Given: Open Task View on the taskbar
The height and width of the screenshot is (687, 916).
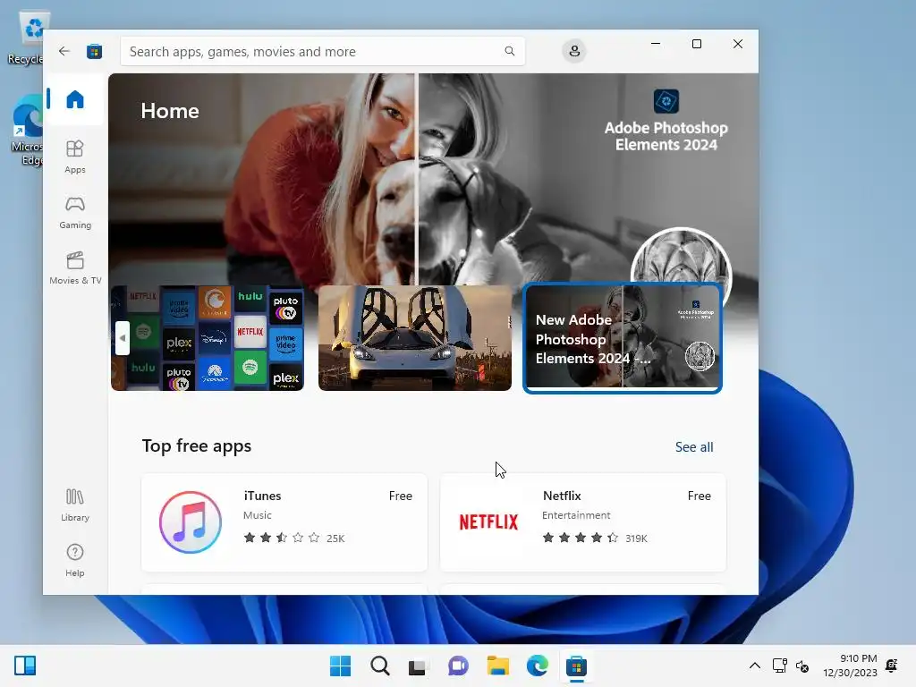Looking at the screenshot, I should pos(419,666).
